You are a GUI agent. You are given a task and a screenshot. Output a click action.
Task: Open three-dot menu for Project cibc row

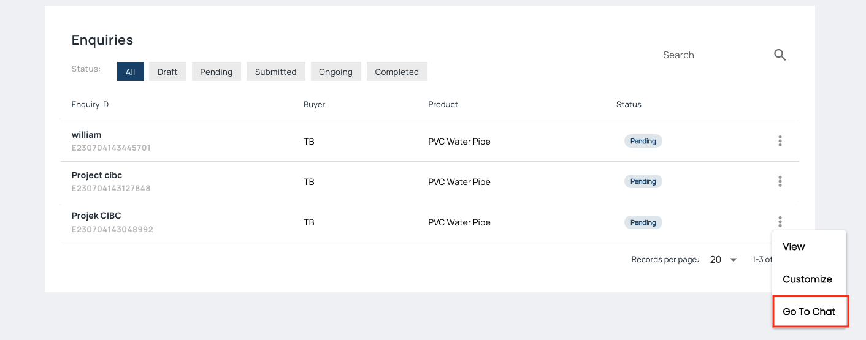[x=780, y=181]
